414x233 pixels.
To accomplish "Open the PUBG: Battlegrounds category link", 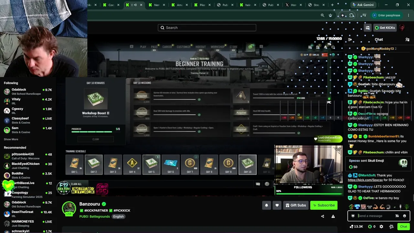I will pos(94,216).
